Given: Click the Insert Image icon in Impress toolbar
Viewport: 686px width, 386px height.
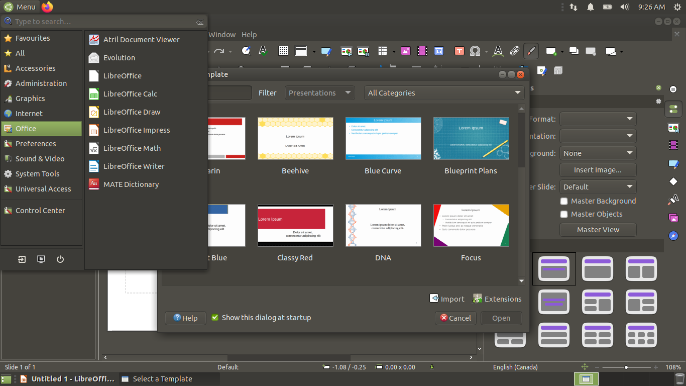Looking at the screenshot, I should [x=406, y=51].
